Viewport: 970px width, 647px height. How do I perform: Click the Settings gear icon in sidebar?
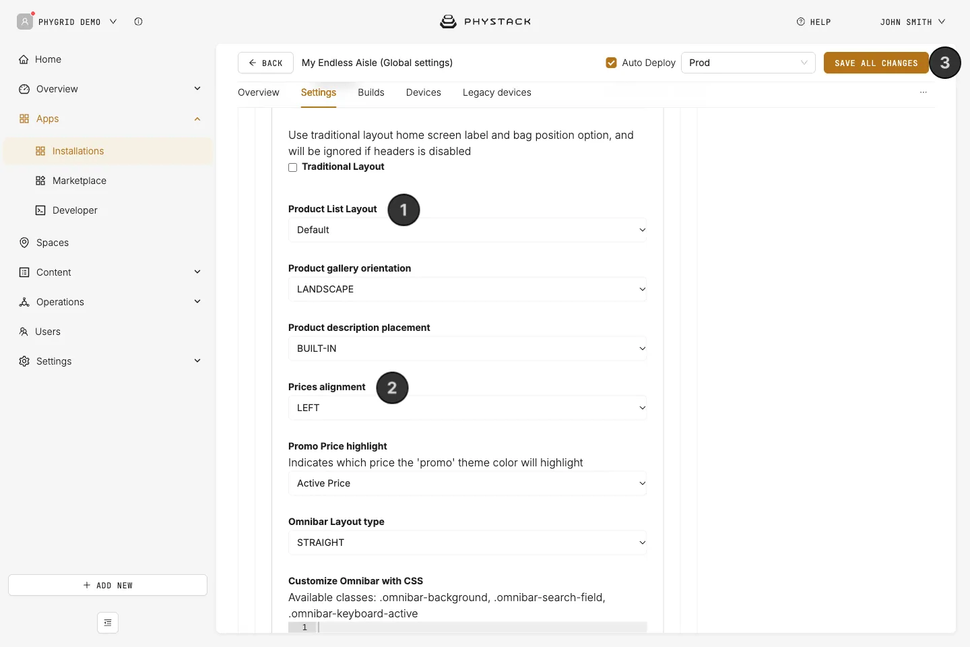[x=24, y=361]
